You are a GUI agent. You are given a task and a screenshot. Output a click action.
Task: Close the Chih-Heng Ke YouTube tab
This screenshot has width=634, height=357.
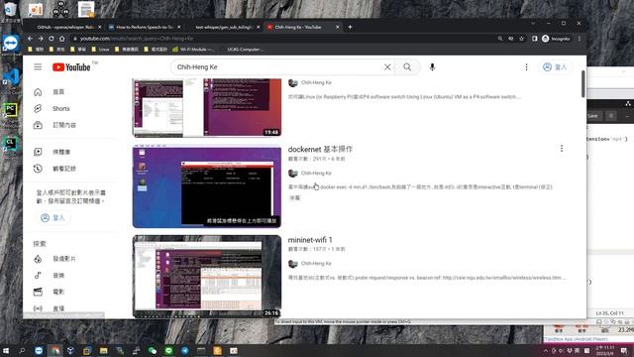pos(337,27)
